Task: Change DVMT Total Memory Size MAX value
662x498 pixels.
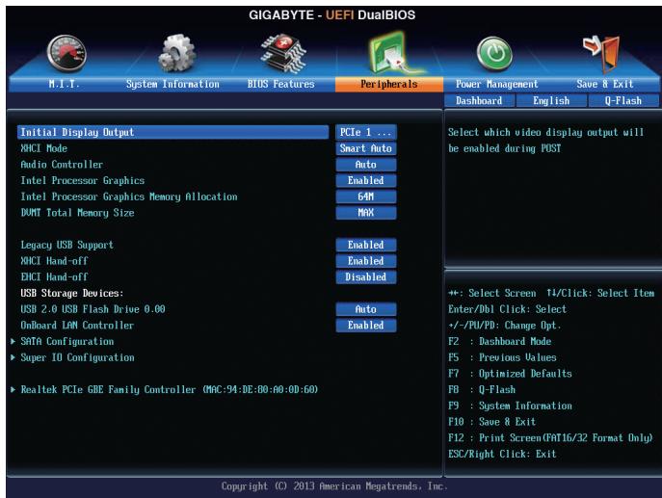Action: click(366, 212)
